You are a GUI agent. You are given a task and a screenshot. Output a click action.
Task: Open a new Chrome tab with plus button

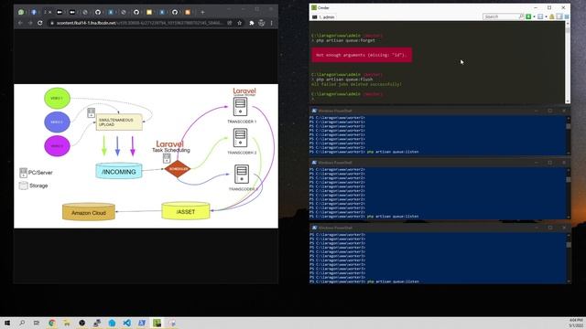coord(202,12)
